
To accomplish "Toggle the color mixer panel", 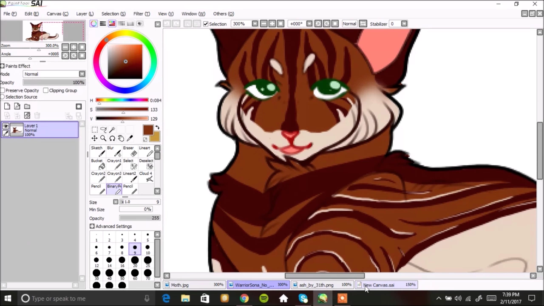I will pyautogui.click(x=122, y=24).
